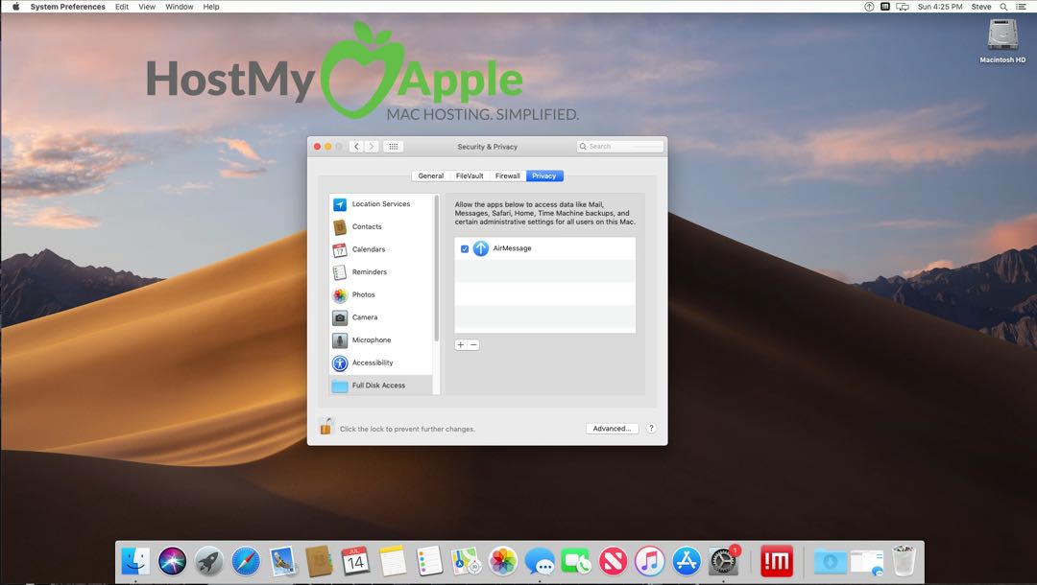Launch Siri from the Dock
The image size is (1037, 585).
click(172, 561)
